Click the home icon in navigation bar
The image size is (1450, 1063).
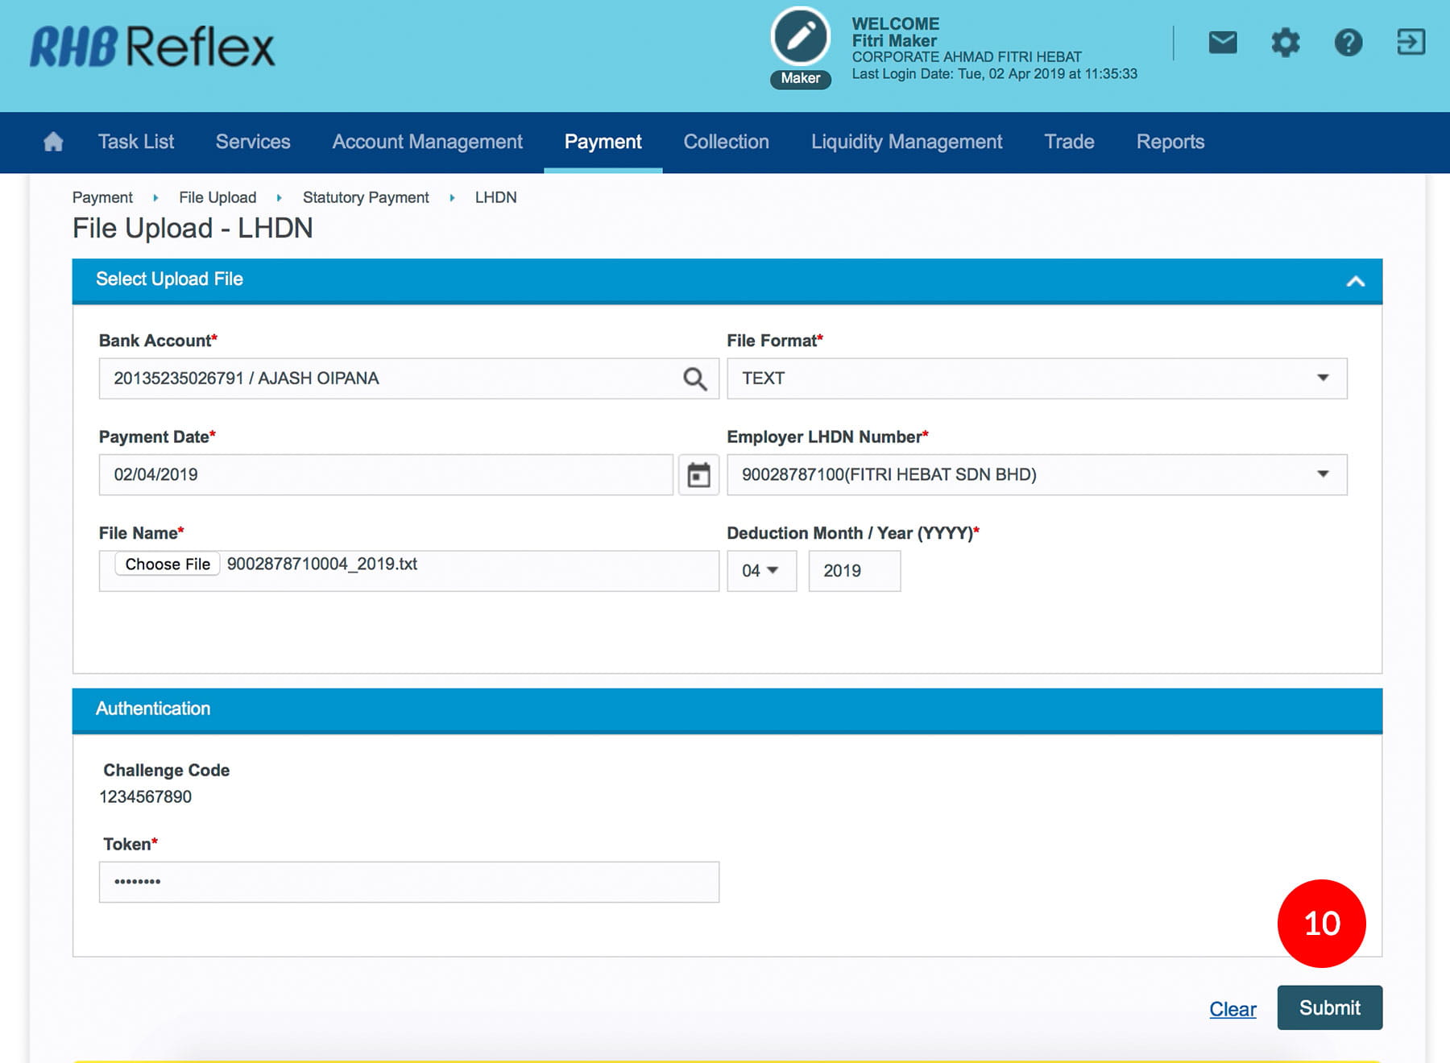tap(53, 142)
